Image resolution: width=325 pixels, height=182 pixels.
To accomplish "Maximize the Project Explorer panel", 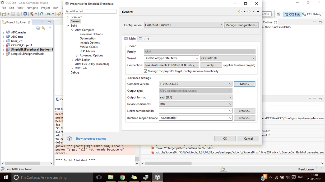I will (x=49, y=22).
